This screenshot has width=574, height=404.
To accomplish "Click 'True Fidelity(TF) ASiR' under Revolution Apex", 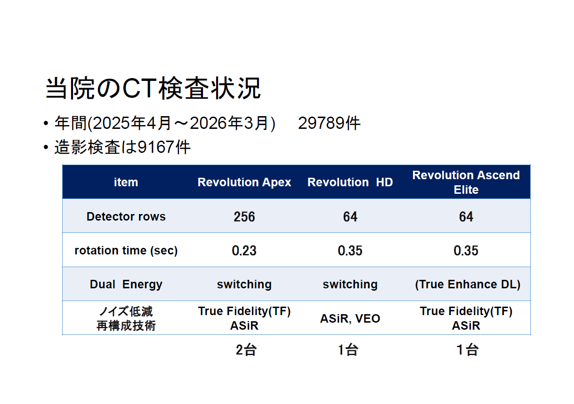I will (x=244, y=318).
